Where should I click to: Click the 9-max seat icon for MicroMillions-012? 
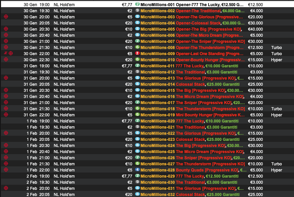[137, 71]
